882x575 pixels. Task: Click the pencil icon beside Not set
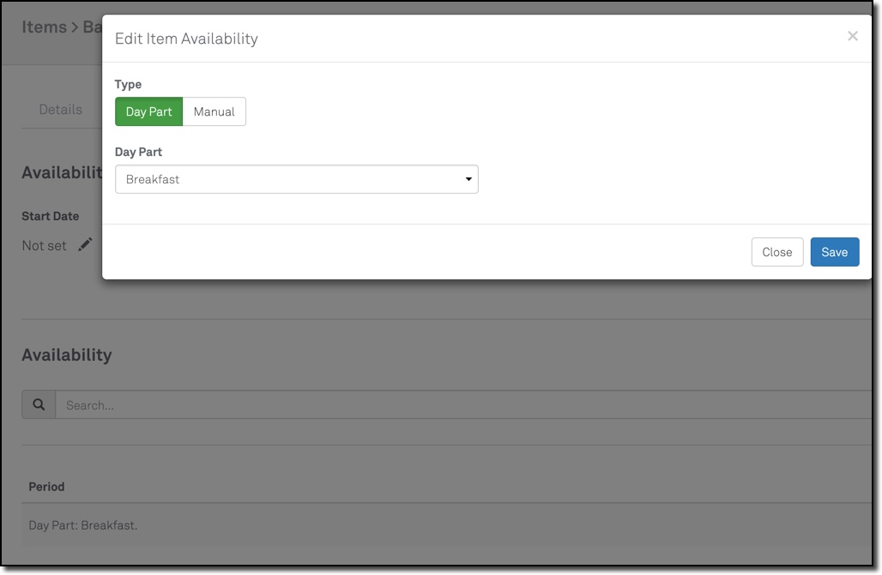[x=85, y=245]
